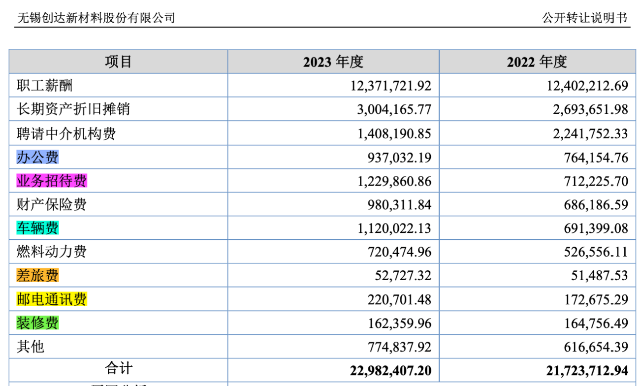
Task: Click the 财产保险费 row label
Action: (51, 205)
